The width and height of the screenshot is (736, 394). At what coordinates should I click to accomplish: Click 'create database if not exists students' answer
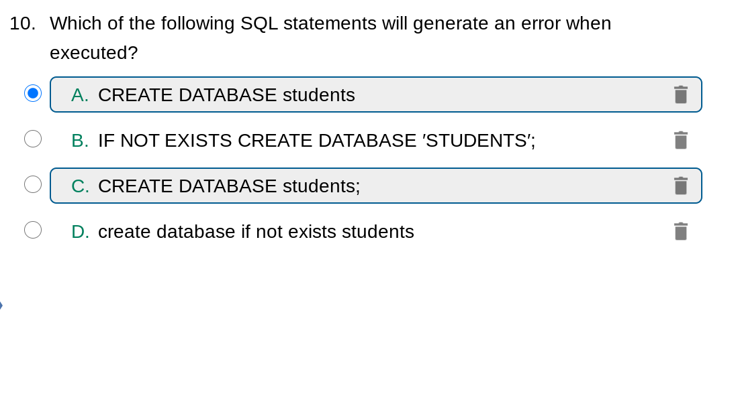pyautogui.click(x=256, y=232)
